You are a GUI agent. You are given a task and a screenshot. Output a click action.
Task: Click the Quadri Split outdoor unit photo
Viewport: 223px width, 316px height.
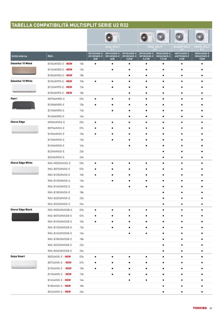click(182, 37)
